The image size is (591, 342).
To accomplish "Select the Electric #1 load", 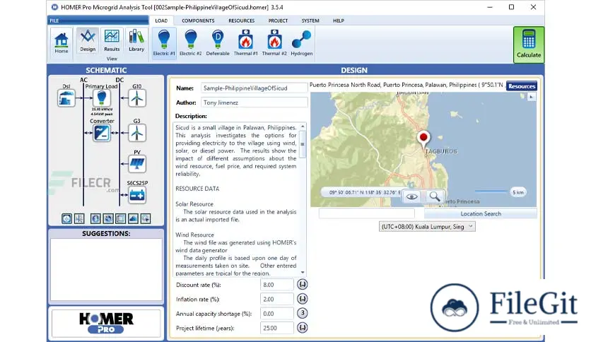I will point(164,43).
